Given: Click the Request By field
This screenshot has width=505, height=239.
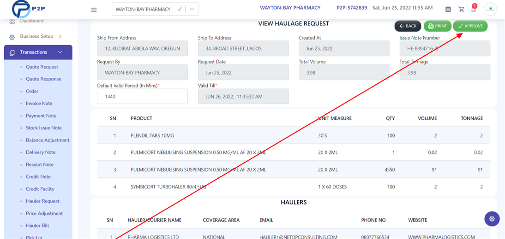Looking at the screenshot, I should 142,72.
